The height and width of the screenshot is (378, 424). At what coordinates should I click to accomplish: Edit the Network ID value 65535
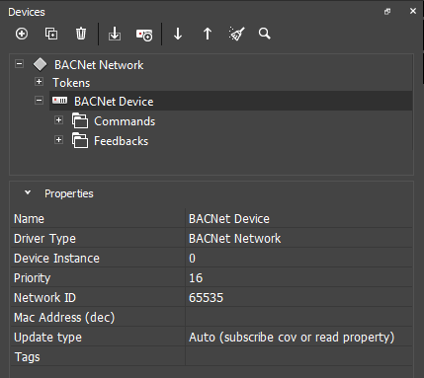(x=298, y=297)
